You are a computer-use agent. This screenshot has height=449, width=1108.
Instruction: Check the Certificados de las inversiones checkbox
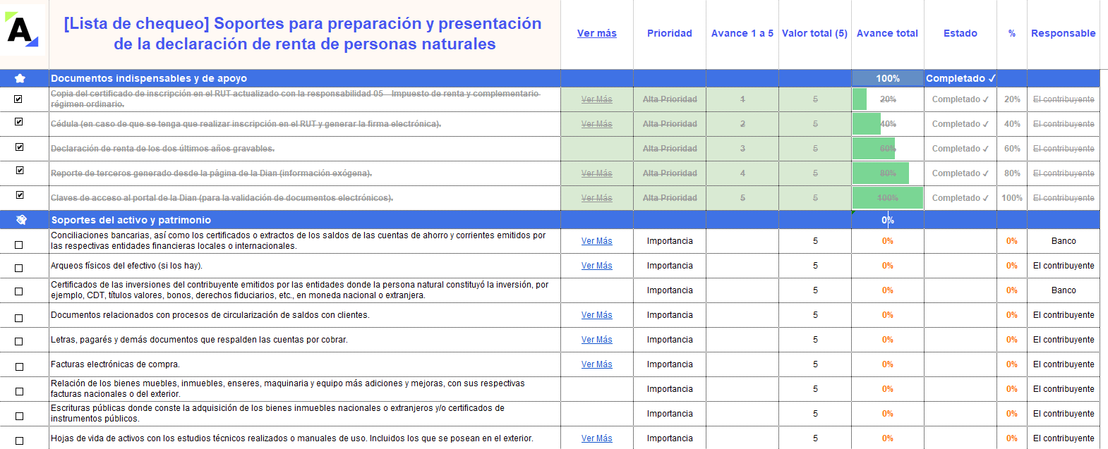coord(19,292)
